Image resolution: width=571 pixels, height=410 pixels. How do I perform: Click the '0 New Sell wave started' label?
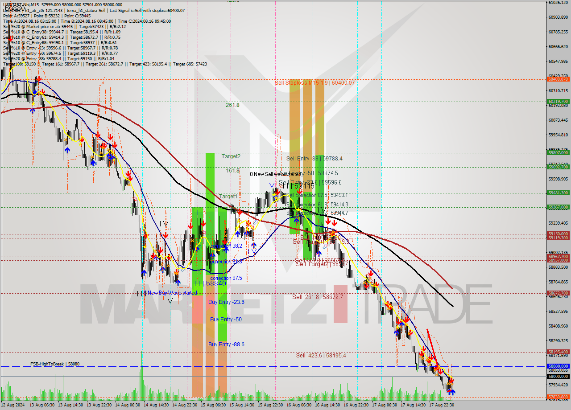pyautogui.click(x=276, y=174)
